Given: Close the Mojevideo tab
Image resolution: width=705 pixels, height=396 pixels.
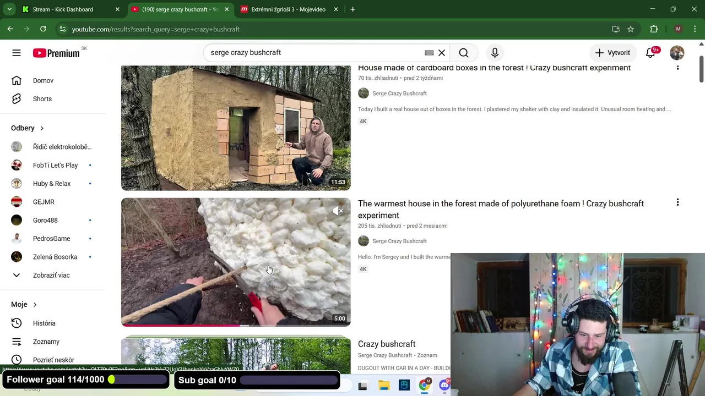Looking at the screenshot, I should [x=336, y=9].
